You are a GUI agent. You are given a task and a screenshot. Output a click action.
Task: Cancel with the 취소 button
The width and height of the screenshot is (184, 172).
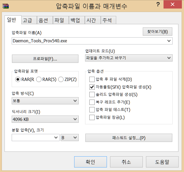(126, 162)
